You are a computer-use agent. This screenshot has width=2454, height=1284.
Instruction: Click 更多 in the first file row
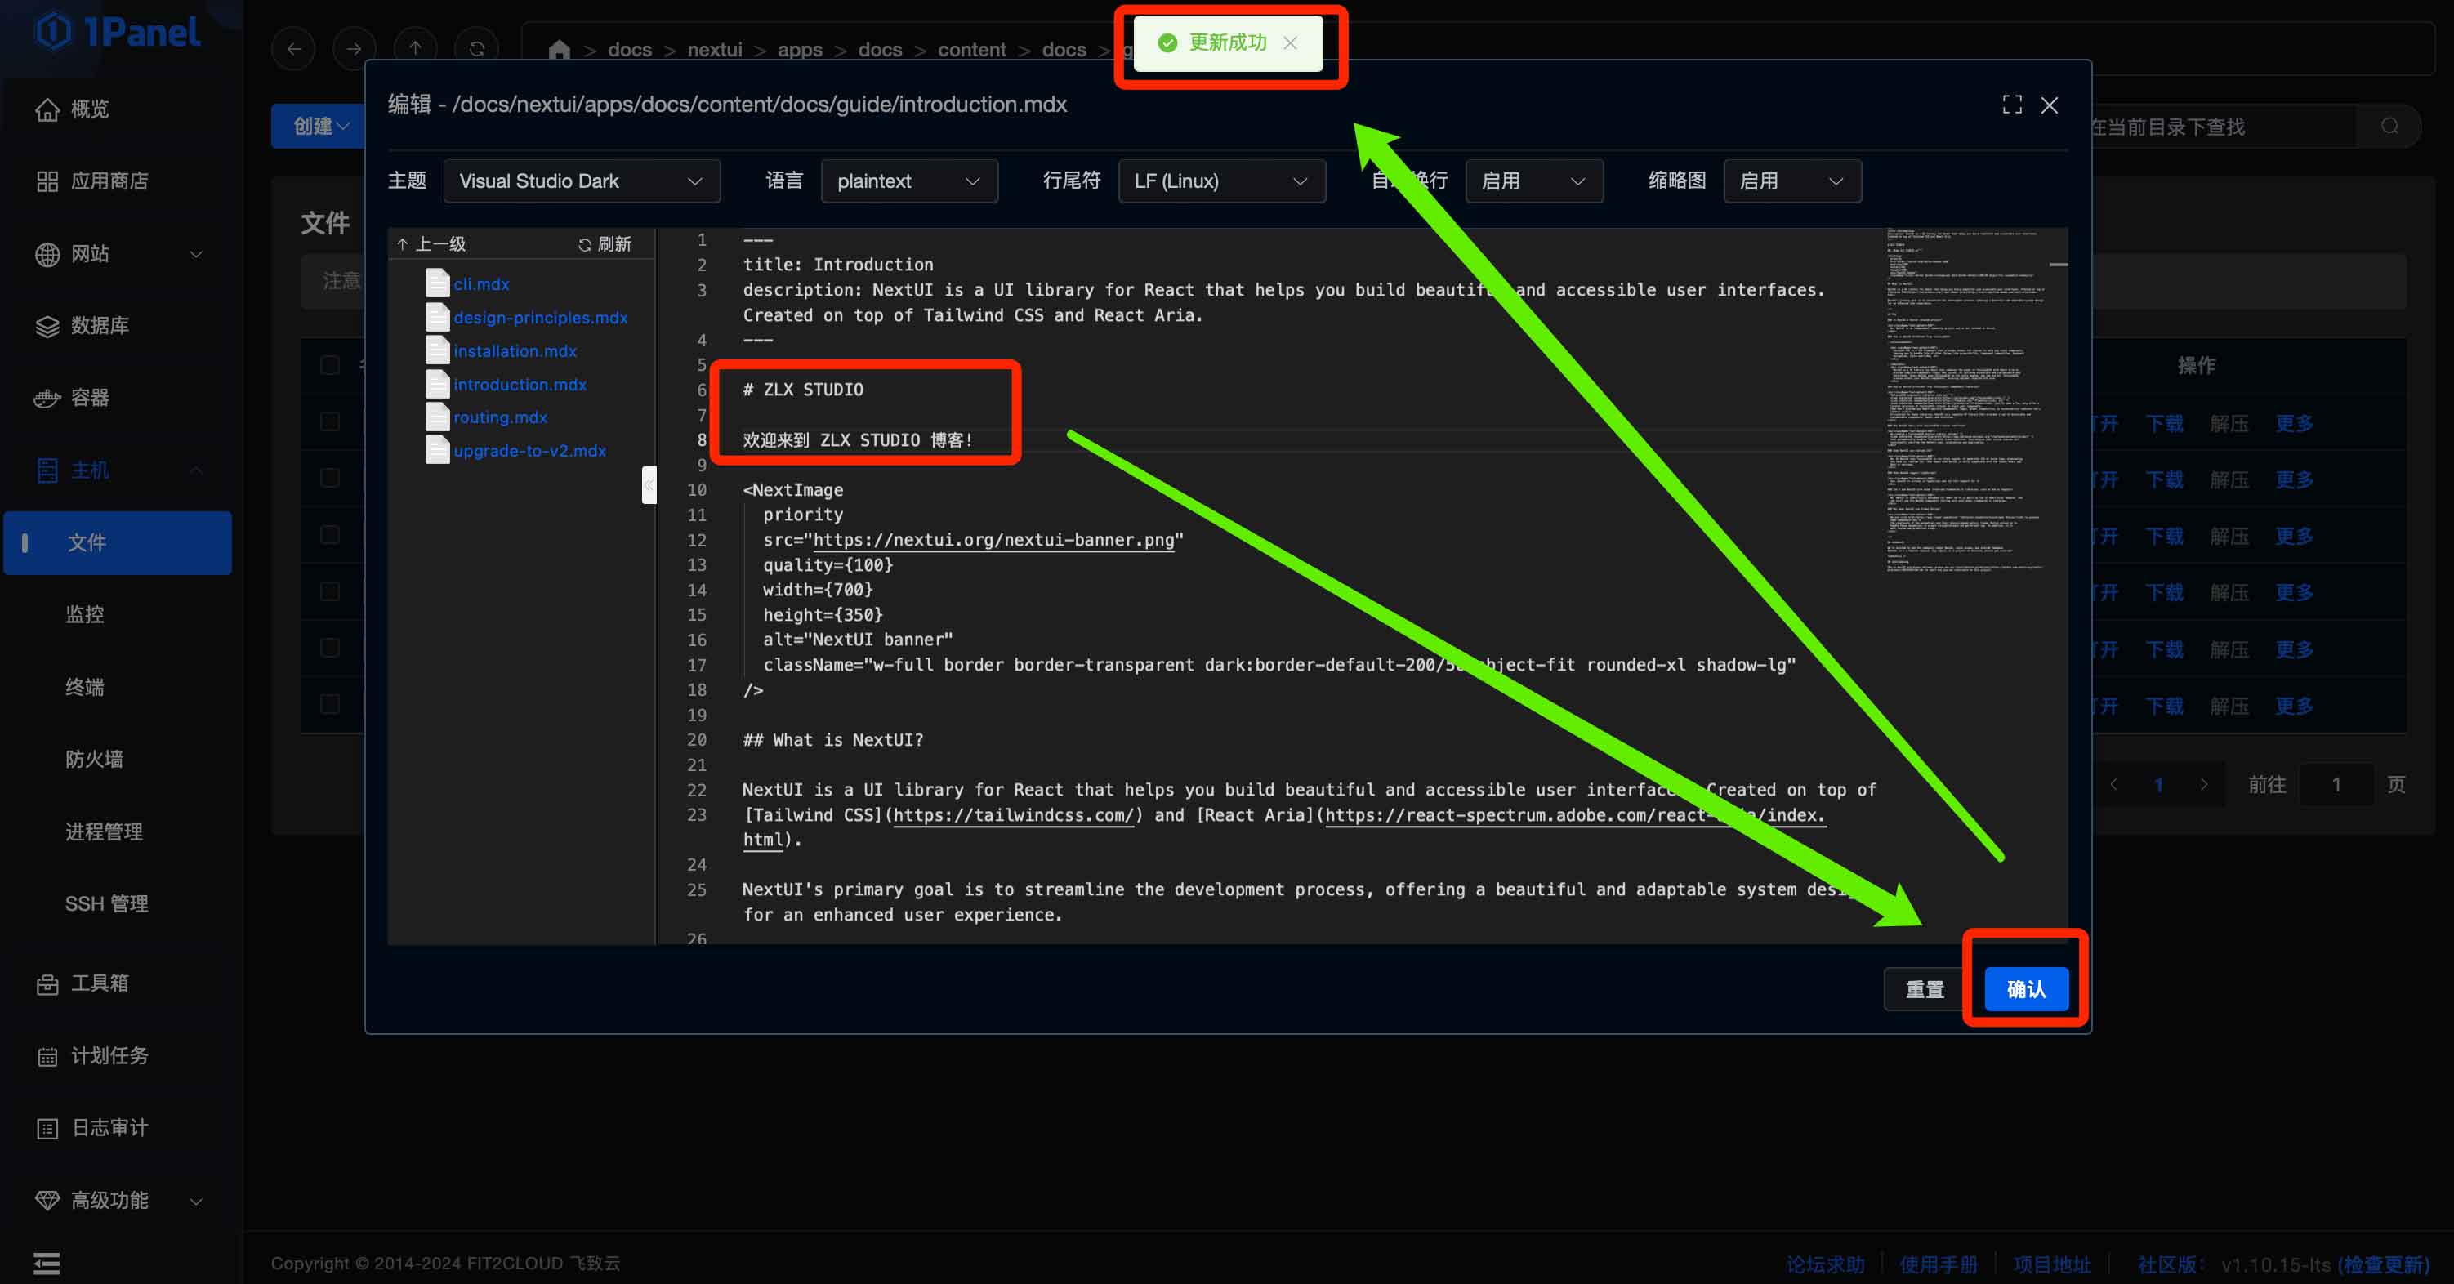(x=2294, y=423)
